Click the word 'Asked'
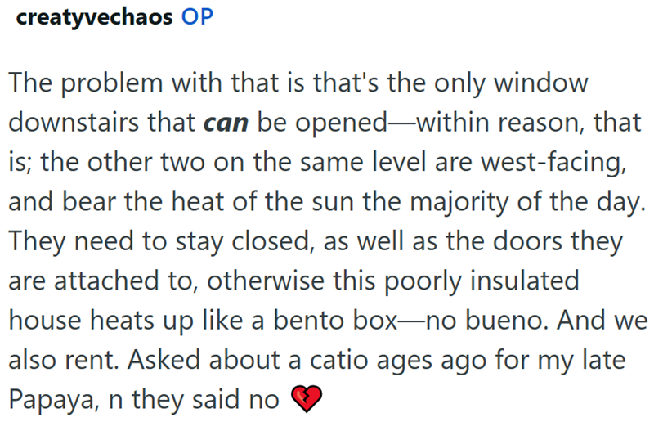Image resolution: width=654 pixels, height=422 pixels. 164,360
